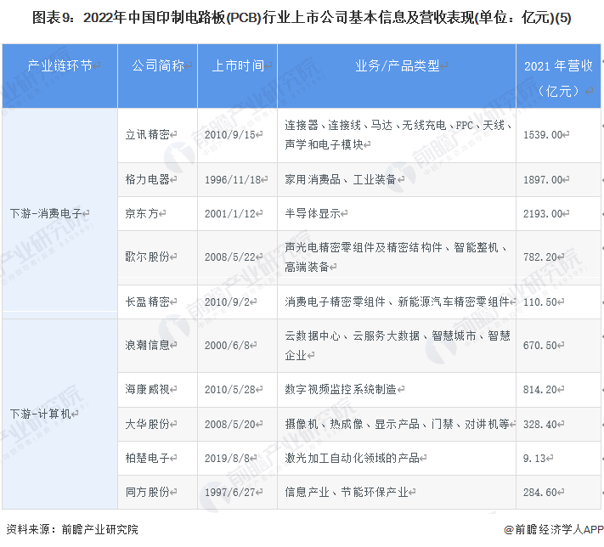Select company name '立讯精密'
This screenshot has height=547, width=604.
[148, 134]
